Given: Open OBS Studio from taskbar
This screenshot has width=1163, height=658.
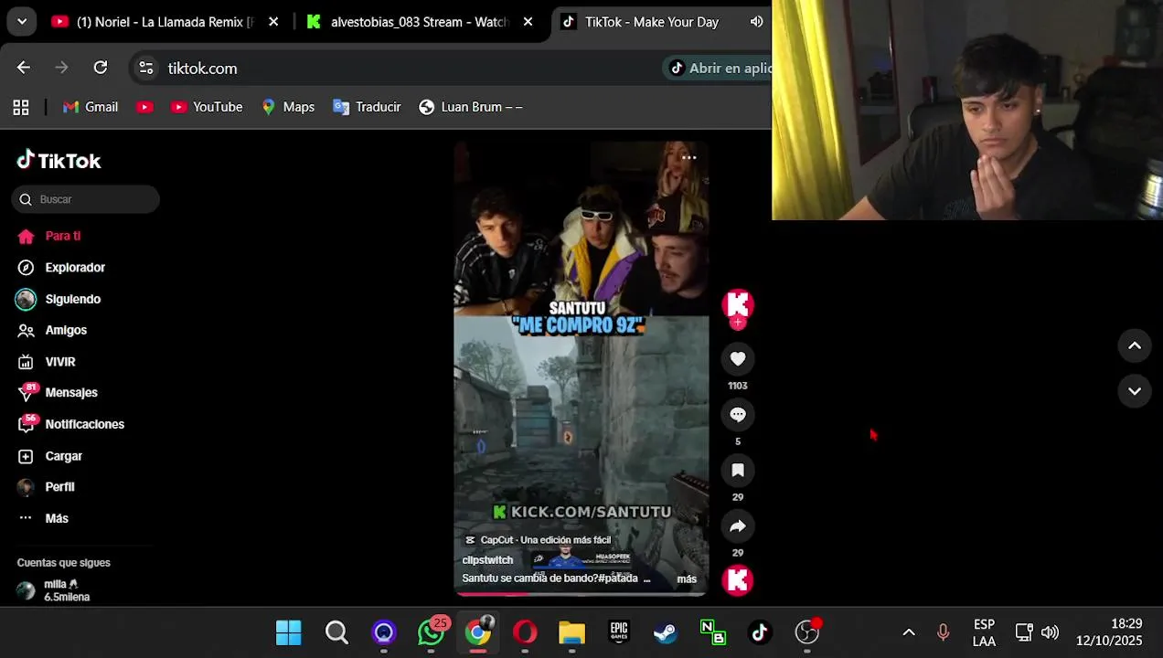Looking at the screenshot, I should [807, 632].
